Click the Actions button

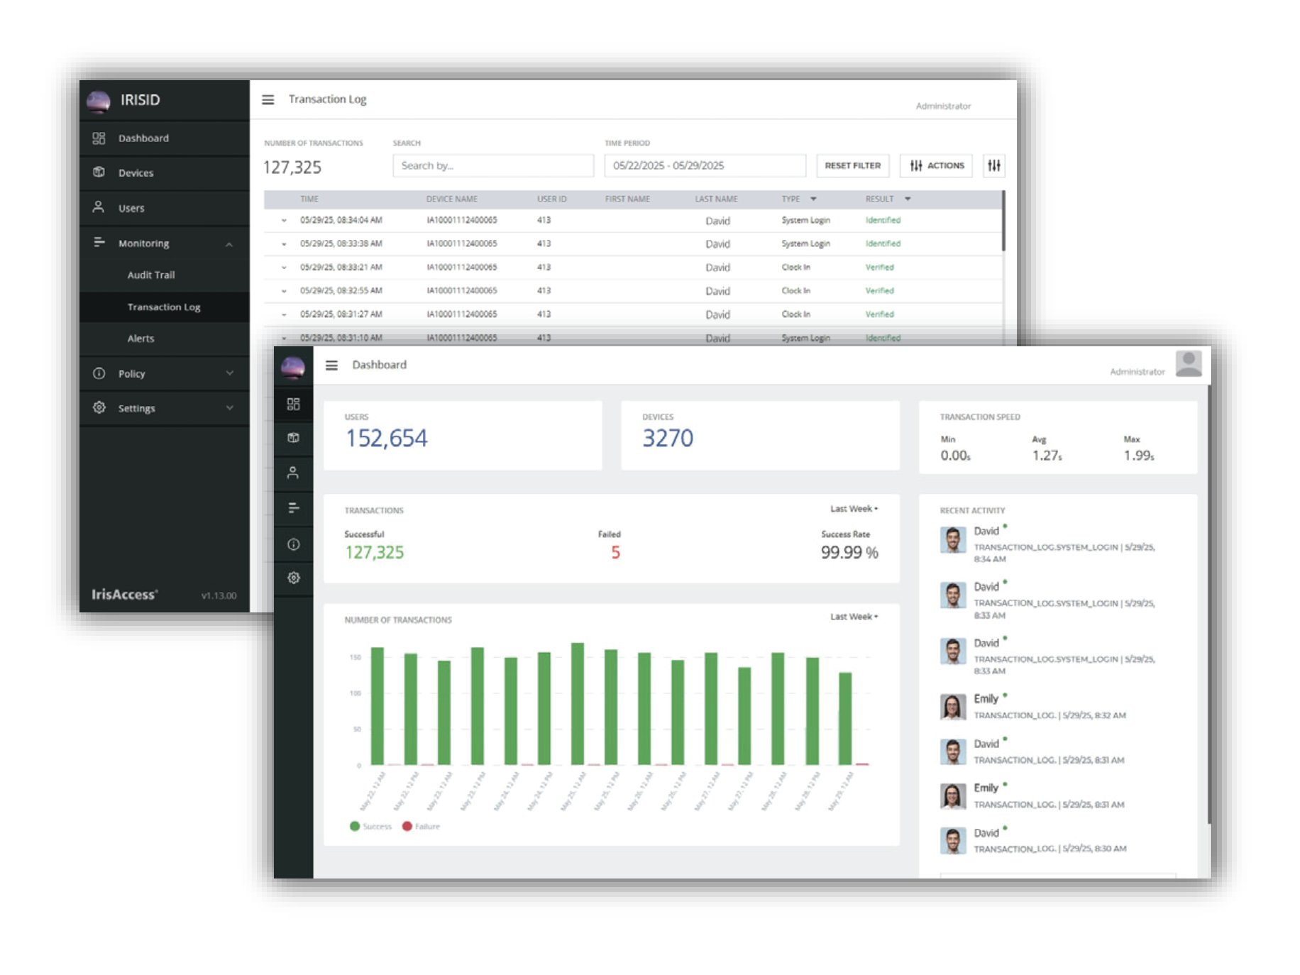(x=936, y=165)
